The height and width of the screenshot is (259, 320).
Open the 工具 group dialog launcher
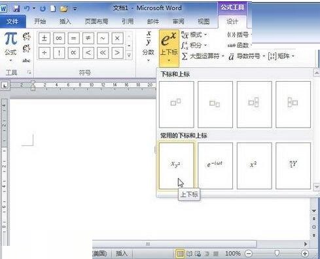point(29,72)
